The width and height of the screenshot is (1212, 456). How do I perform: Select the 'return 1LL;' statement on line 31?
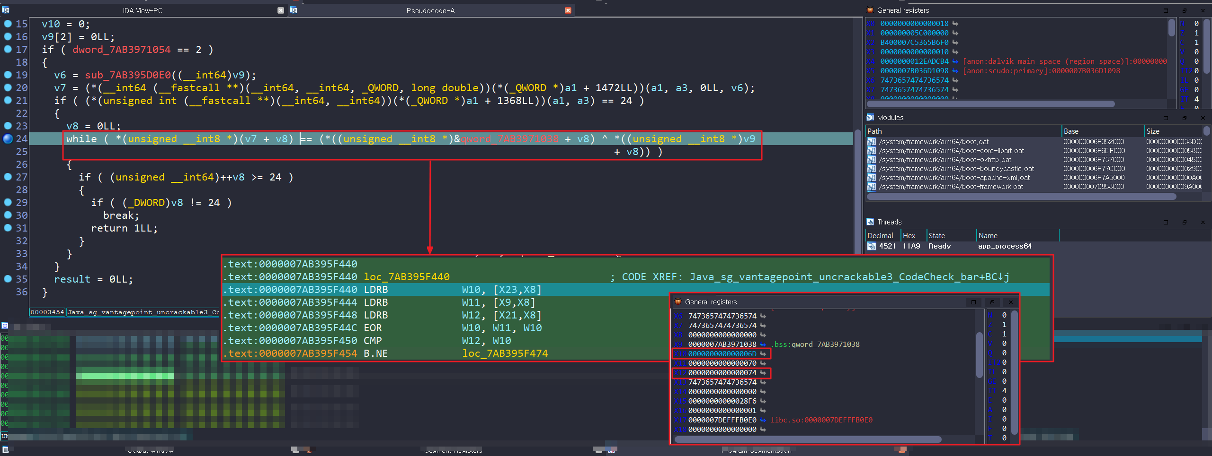[x=124, y=228]
